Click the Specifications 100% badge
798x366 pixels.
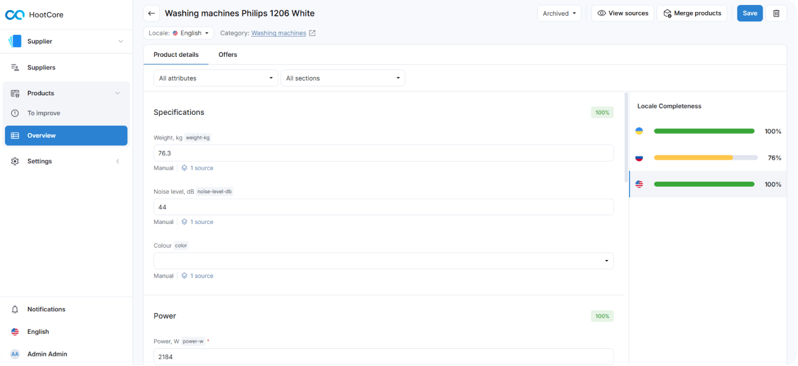(x=602, y=112)
